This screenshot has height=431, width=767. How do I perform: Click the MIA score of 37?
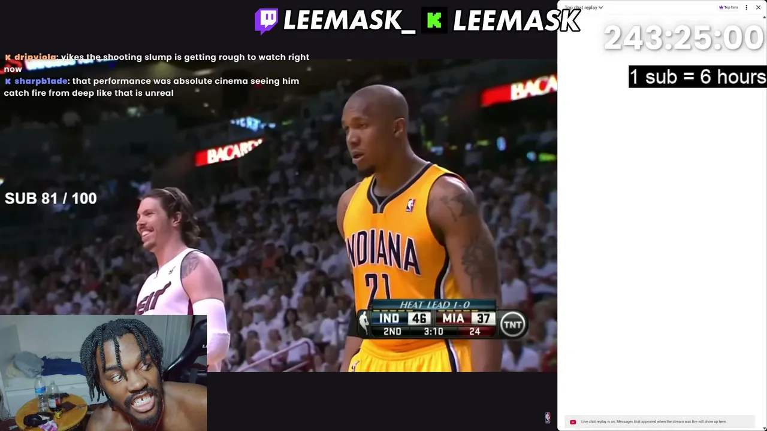coord(483,318)
